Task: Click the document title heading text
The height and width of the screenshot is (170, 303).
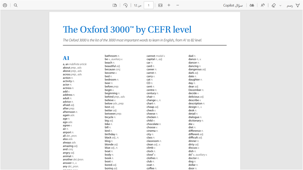Action: (x=127, y=29)
